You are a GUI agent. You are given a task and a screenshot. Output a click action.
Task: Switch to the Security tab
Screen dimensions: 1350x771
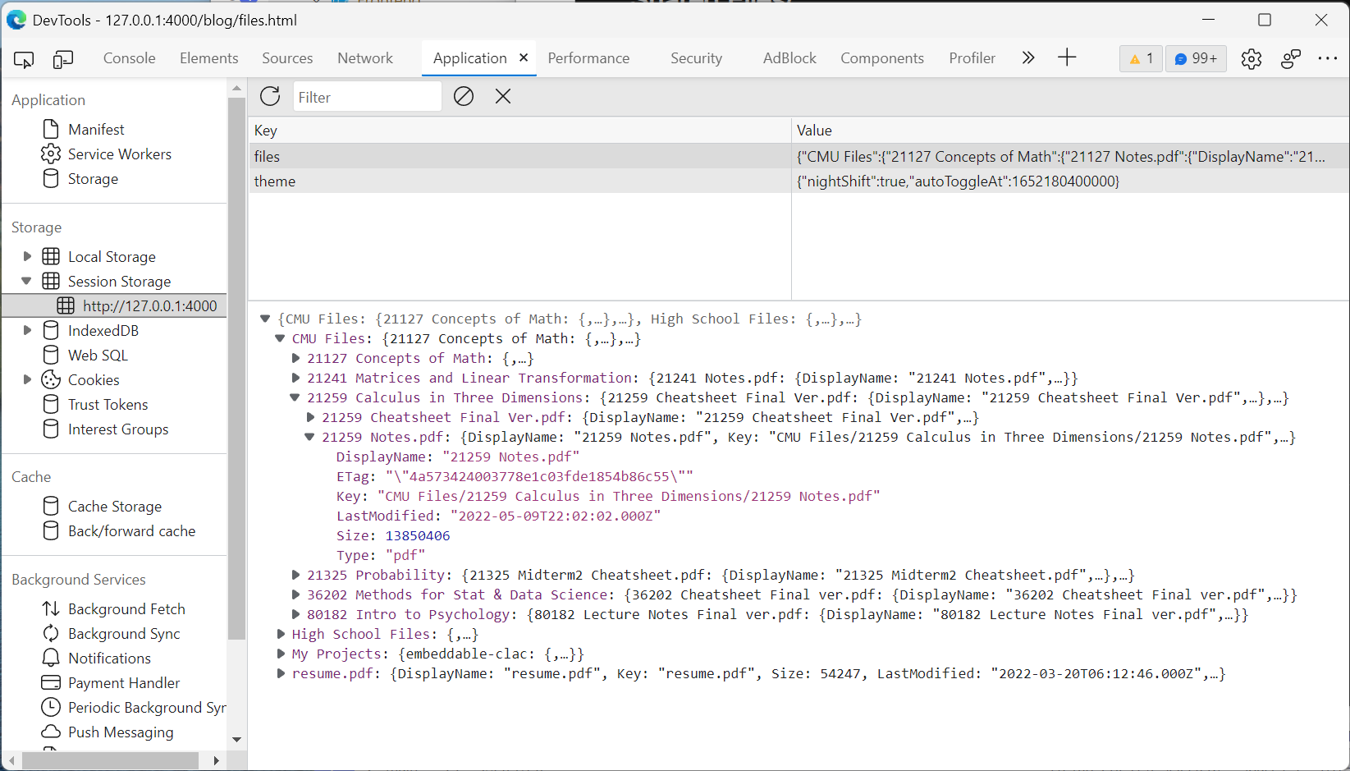696,58
